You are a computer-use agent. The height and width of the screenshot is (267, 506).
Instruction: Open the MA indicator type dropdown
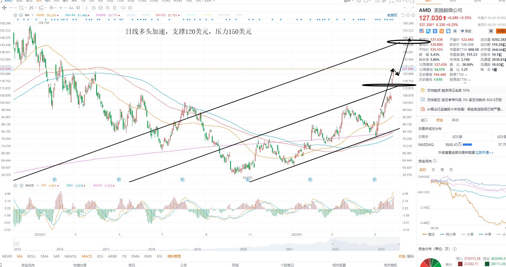click(x=33, y=15)
